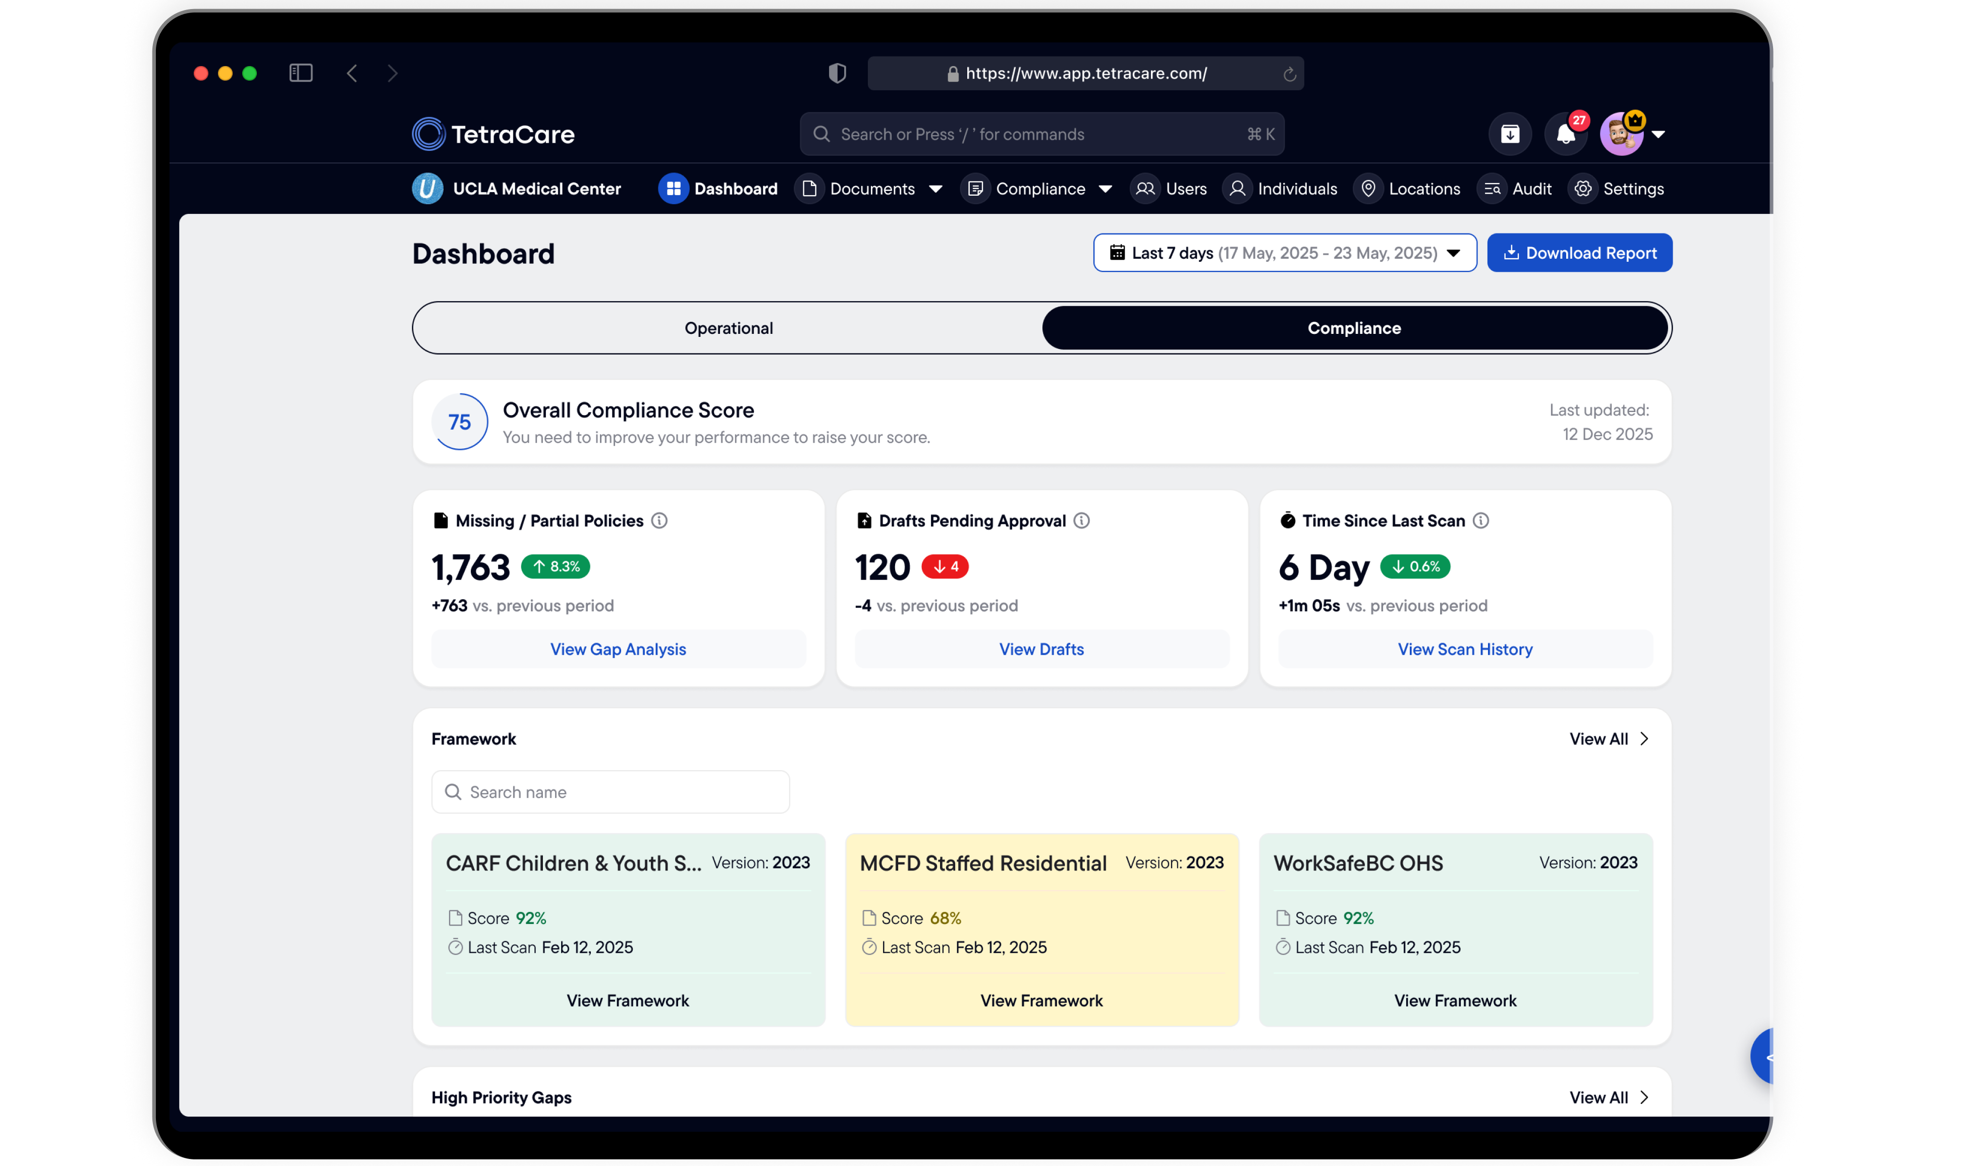Click the info icon beside Time Since Last Scan
The image size is (1986, 1166).
click(x=1481, y=521)
